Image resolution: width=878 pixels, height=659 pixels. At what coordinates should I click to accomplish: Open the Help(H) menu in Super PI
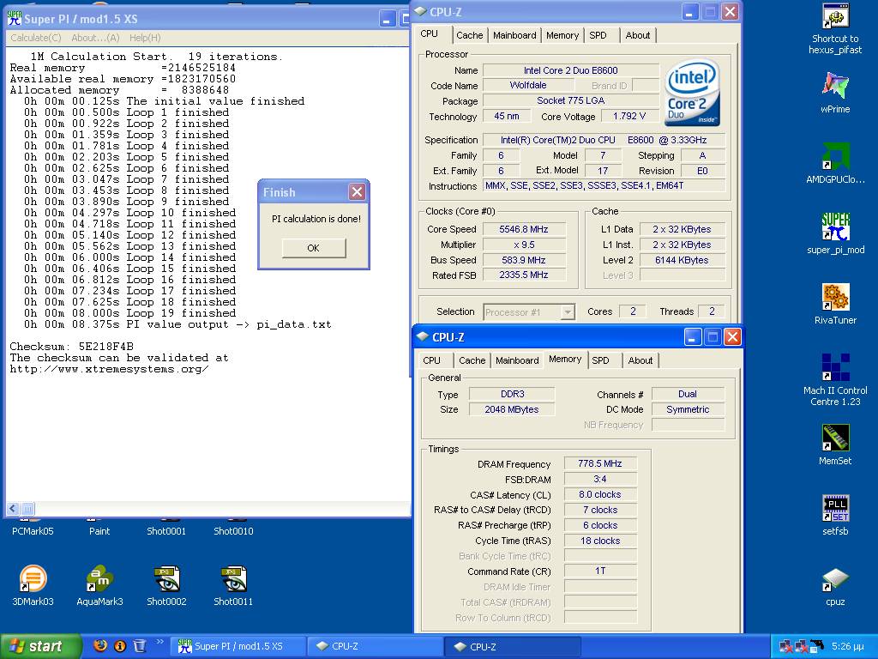(145, 38)
